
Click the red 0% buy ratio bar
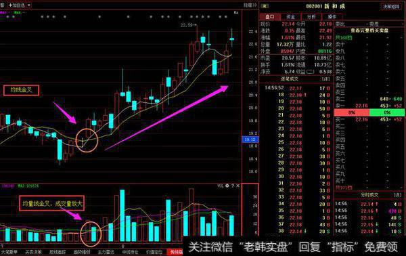(352, 112)
